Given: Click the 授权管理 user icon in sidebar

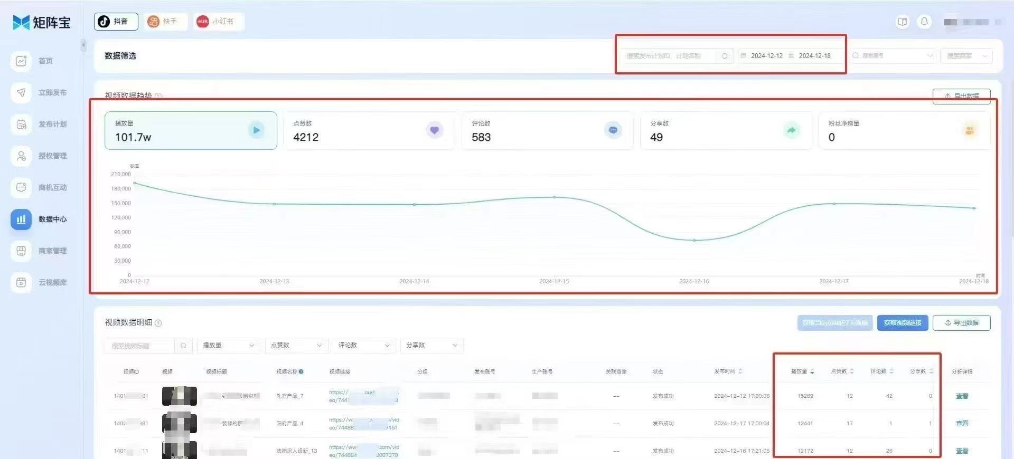Looking at the screenshot, I should [21, 156].
